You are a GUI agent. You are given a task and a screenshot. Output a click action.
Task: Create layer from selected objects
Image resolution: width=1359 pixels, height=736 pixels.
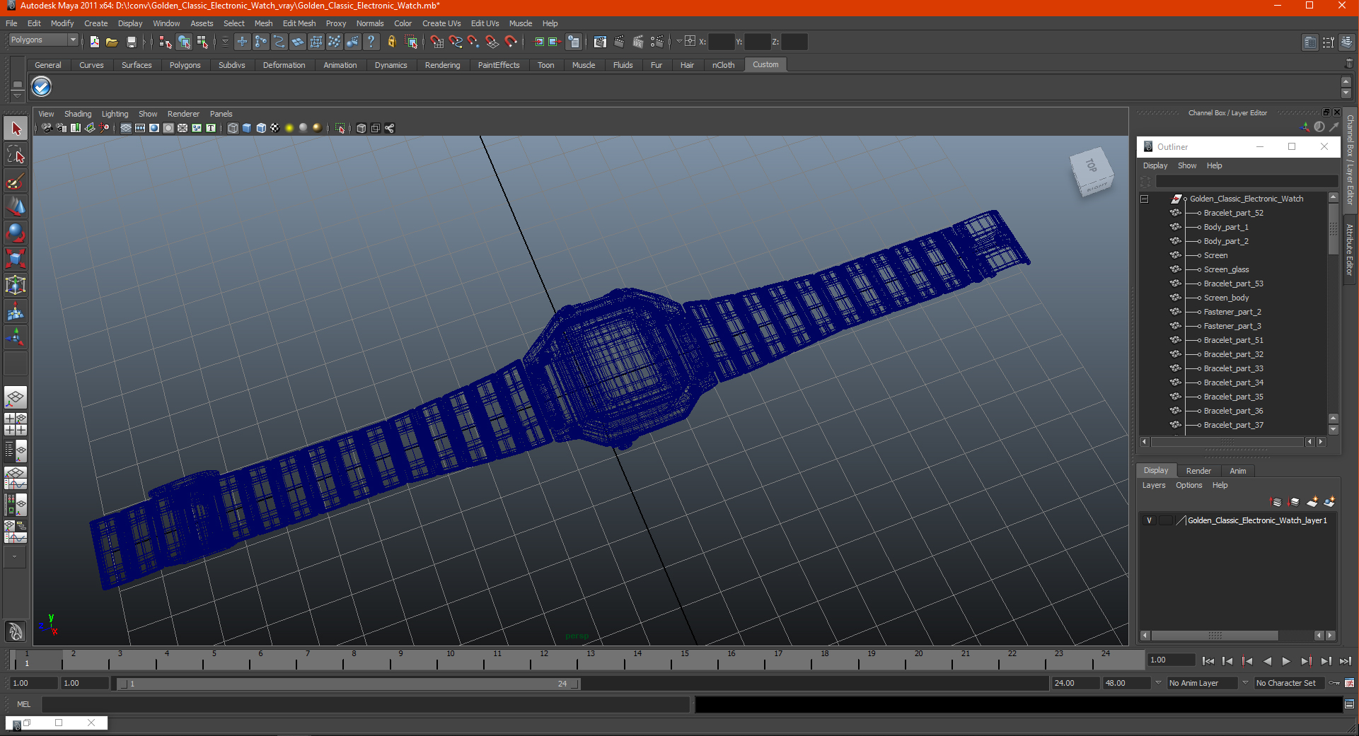coord(1329,502)
